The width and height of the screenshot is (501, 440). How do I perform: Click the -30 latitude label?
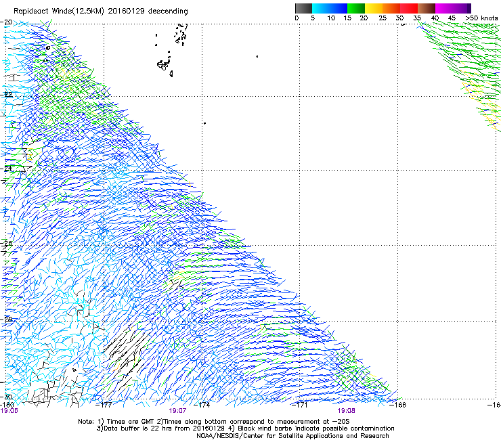click(x=7, y=397)
